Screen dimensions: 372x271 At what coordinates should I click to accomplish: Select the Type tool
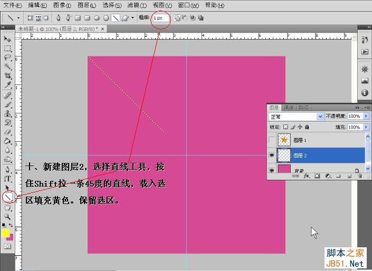(x=7, y=179)
